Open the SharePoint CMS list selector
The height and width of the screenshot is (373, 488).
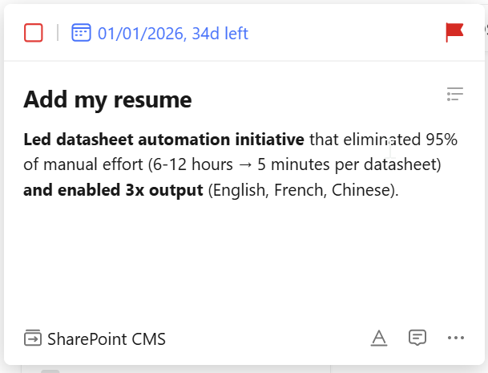tap(106, 339)
